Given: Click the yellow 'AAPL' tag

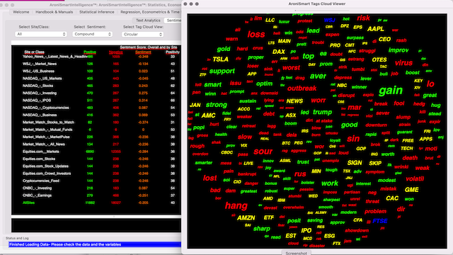Looking at the screenshot, I should 376,29.
